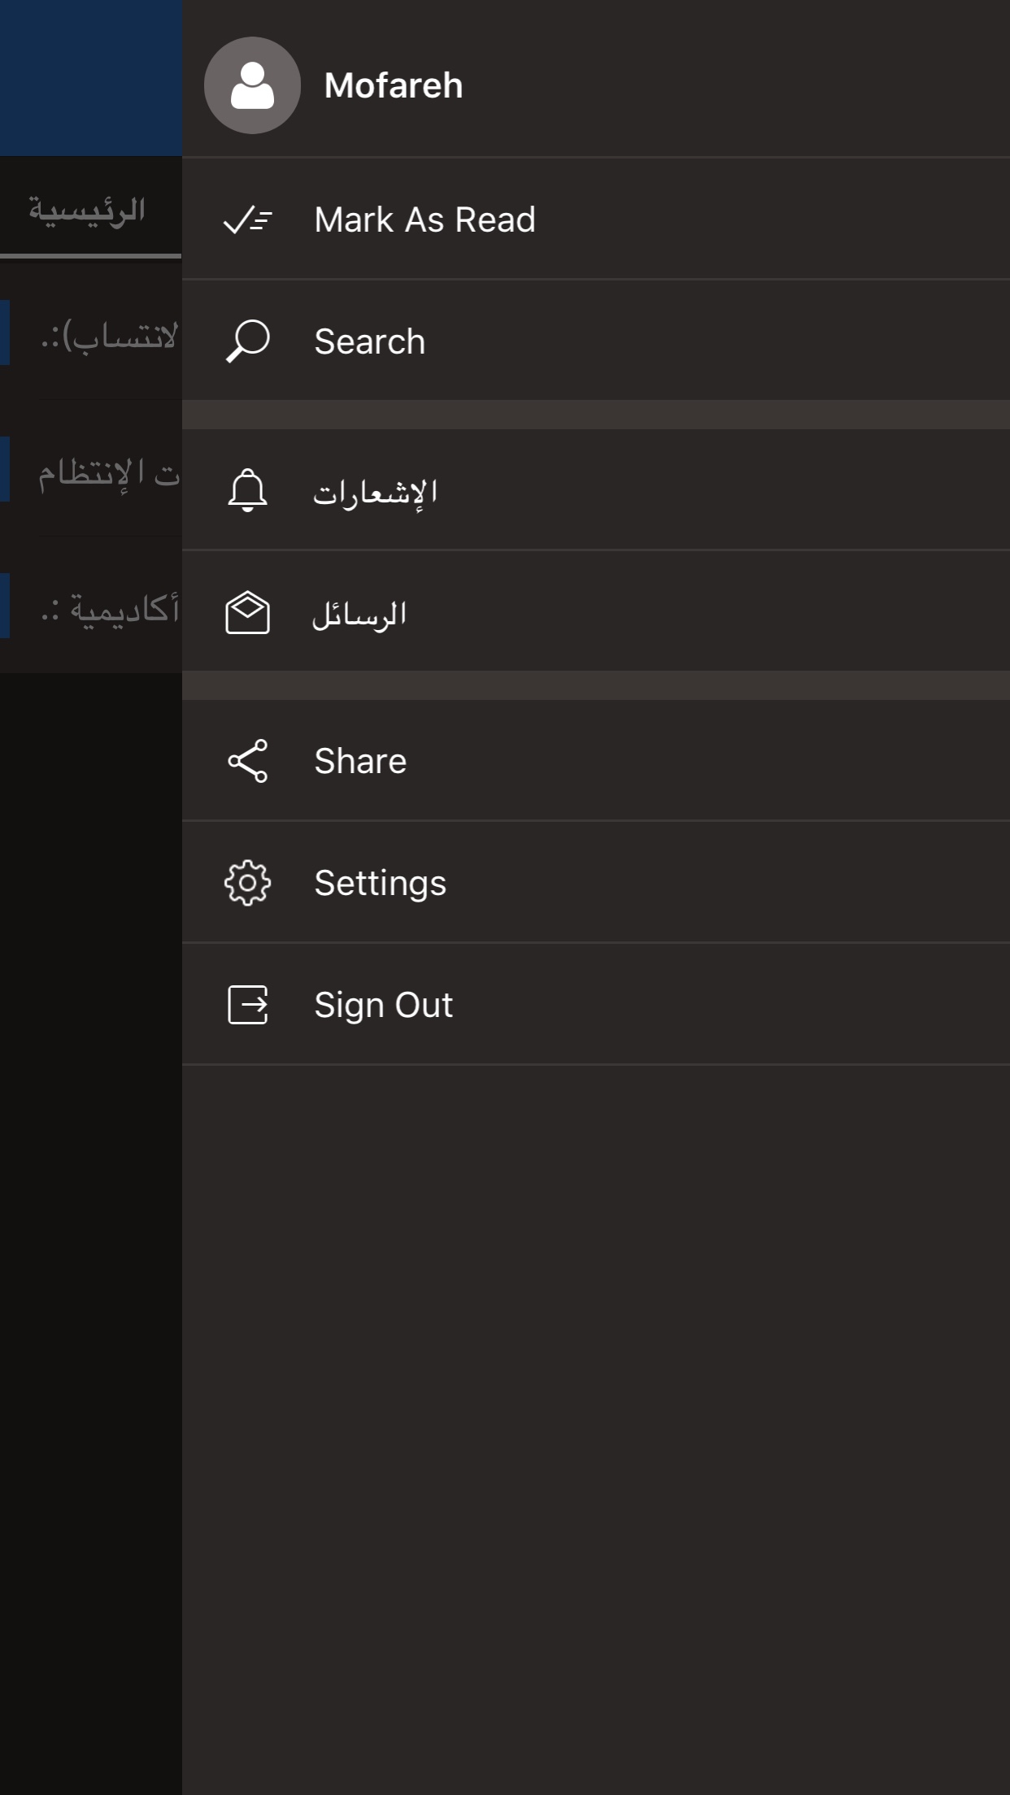The image size is (1010, 1795).
Task: Open the الإشعارات notifications entry
Action: click(x=596, y=490)
